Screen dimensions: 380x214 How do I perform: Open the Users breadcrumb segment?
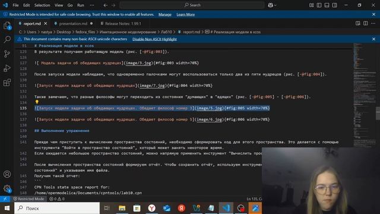(x=31, y=32)
